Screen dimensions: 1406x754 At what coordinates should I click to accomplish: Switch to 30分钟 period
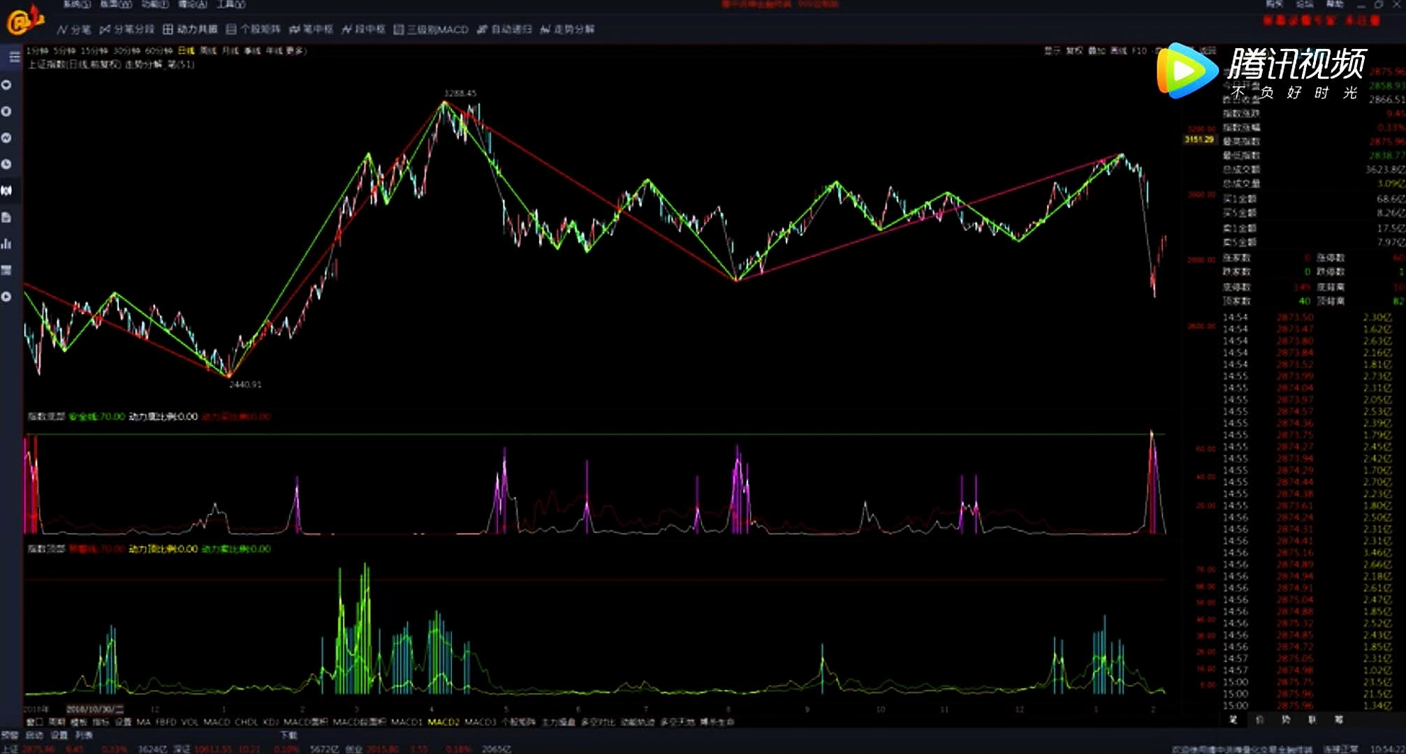[126, 51]
